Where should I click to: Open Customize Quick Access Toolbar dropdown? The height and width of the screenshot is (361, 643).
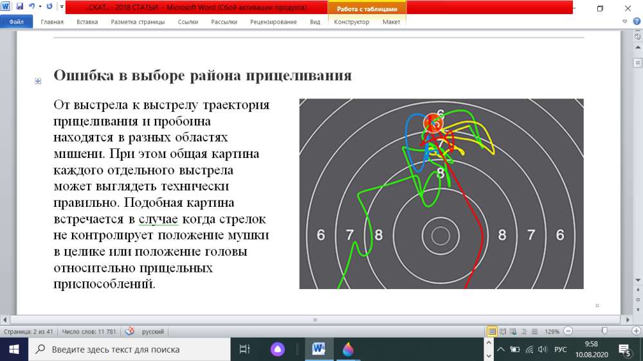62,6
